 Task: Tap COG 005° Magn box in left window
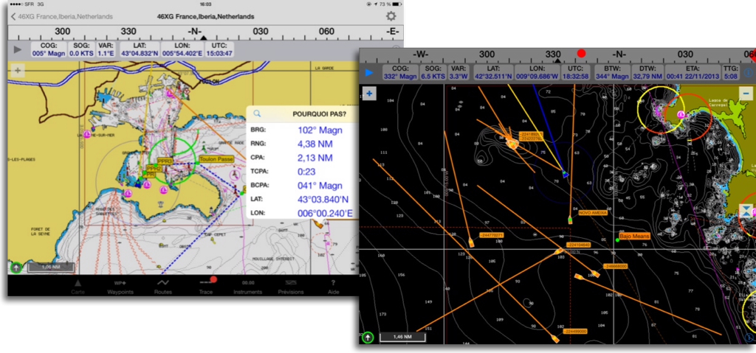49,49
